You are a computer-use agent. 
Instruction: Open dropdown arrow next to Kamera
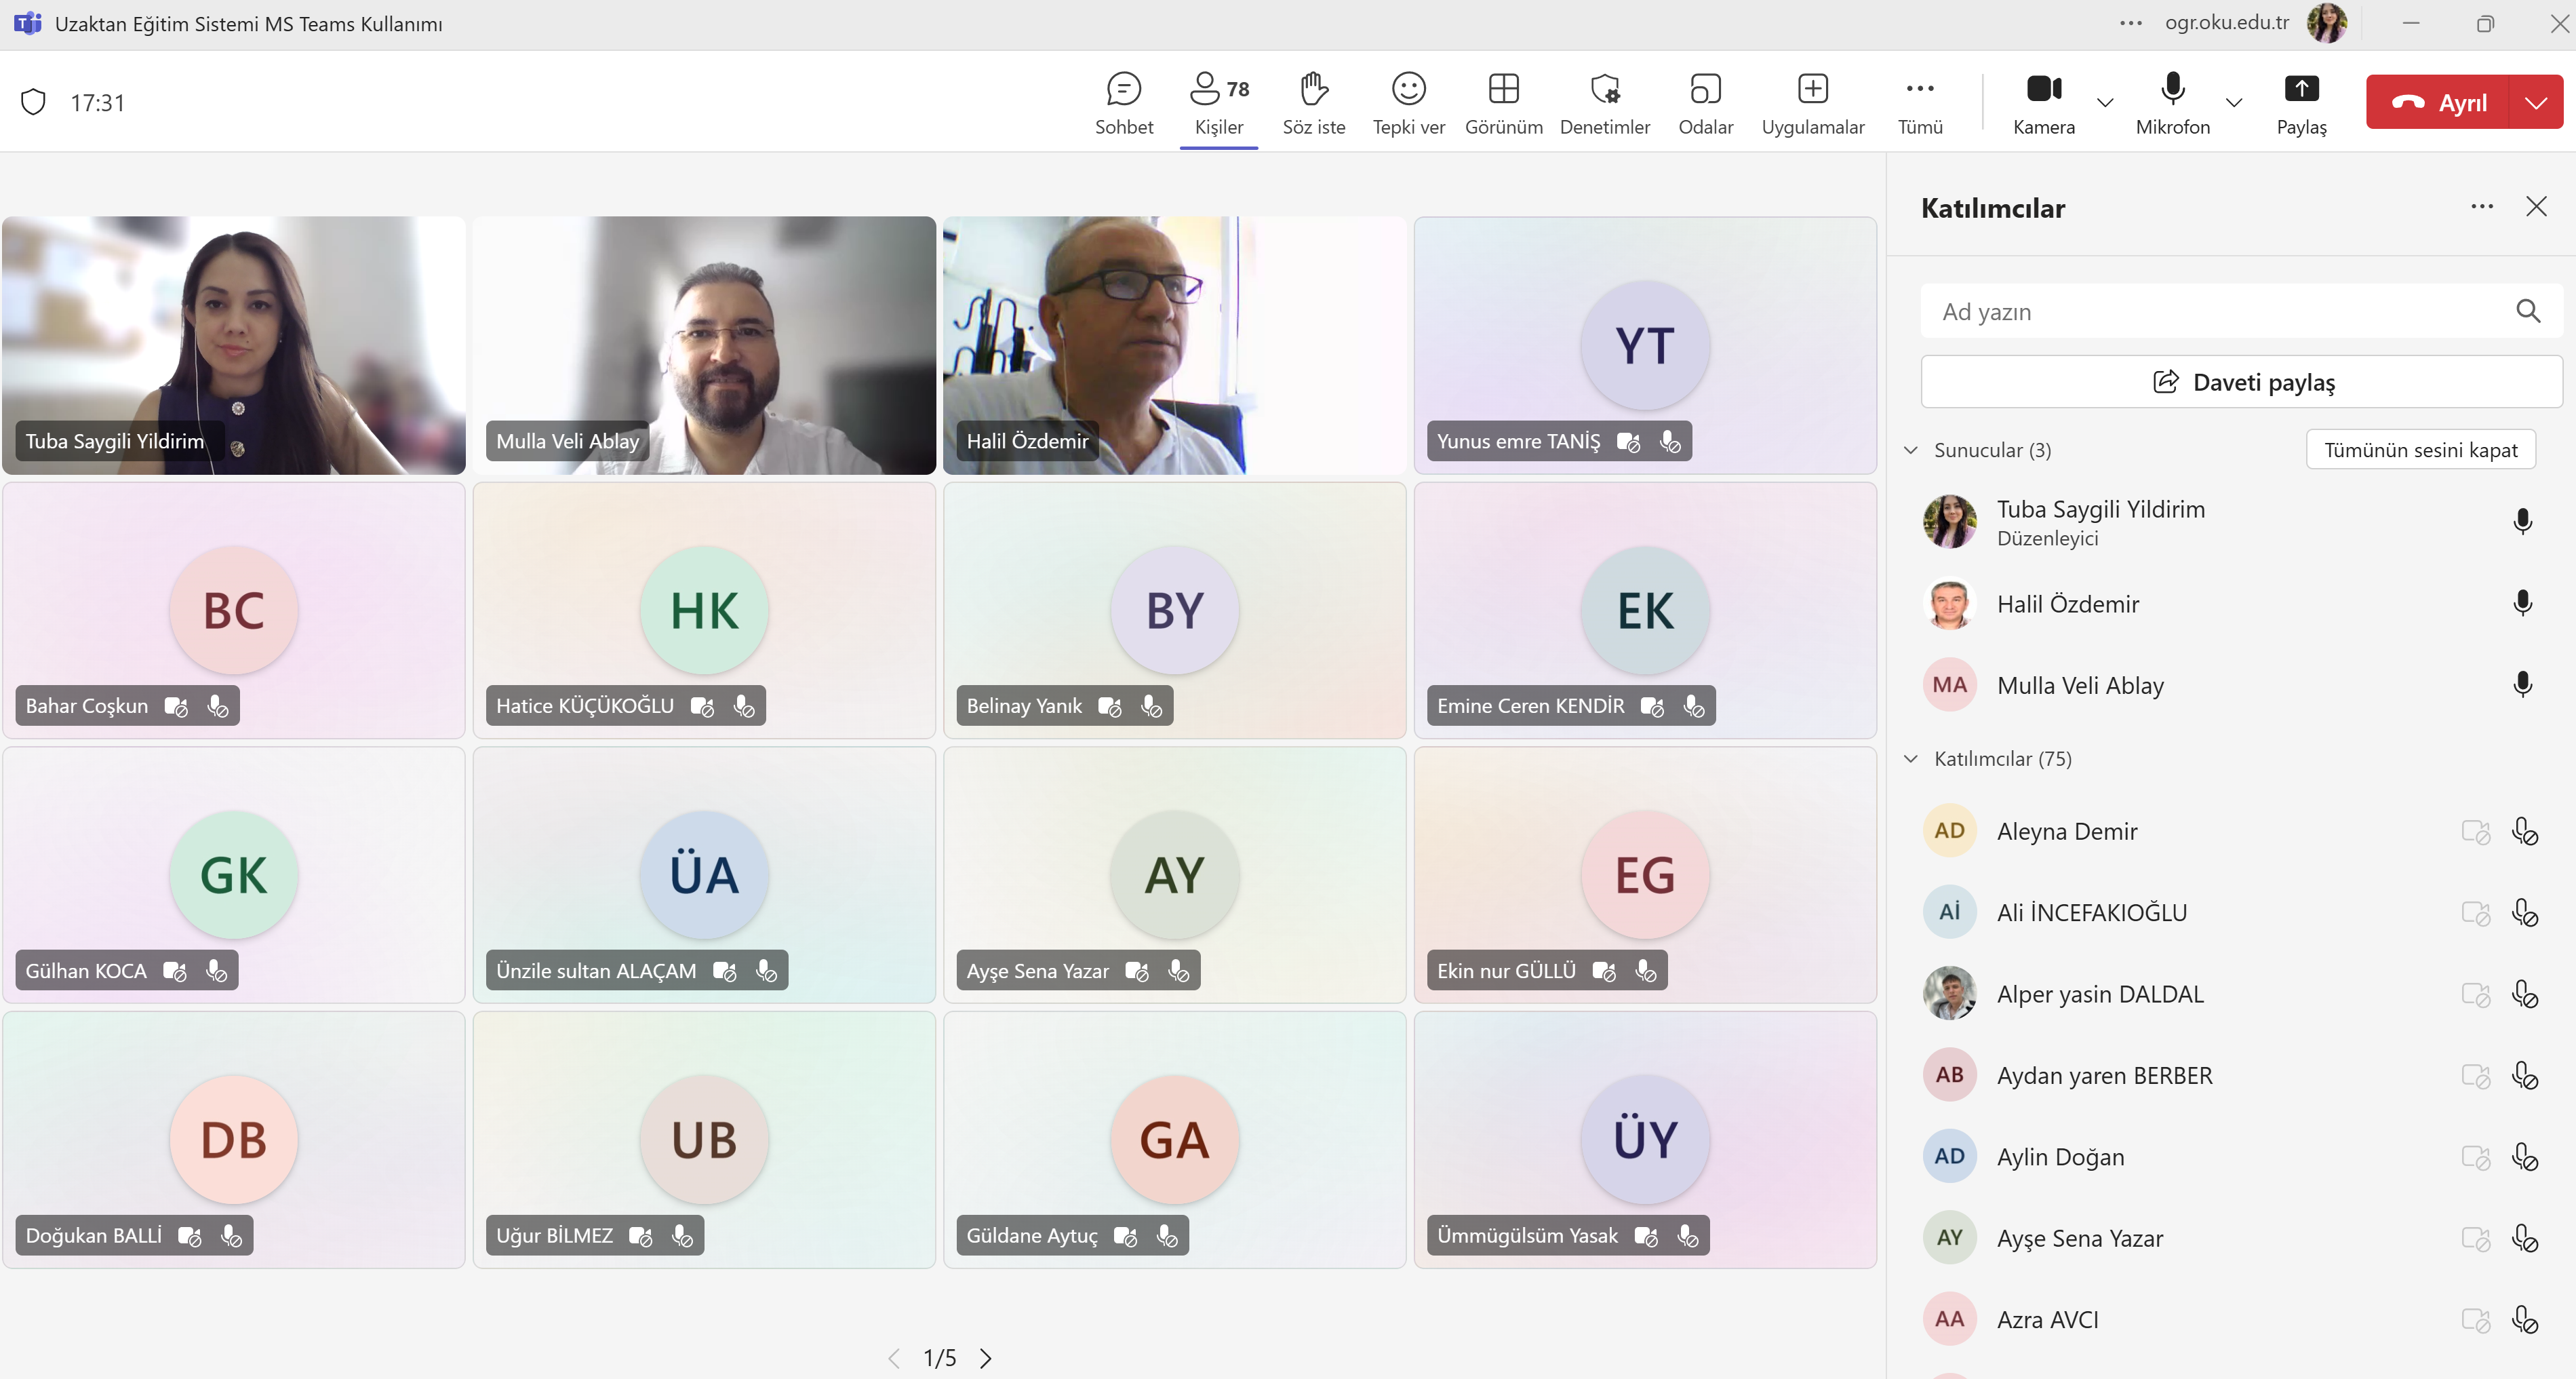[x=2105, y=102]
